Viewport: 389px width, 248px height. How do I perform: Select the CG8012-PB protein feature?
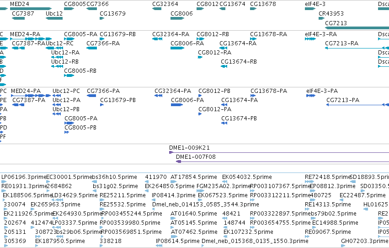[200, 96]
